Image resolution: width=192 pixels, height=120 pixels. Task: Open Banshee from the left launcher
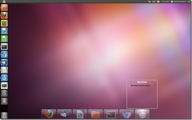click(4, 78)
